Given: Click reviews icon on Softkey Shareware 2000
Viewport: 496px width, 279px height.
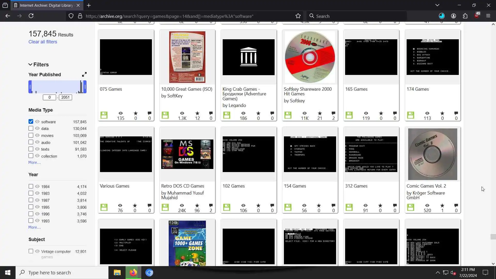Looking at the screenshot, I should [x=333, y=113].
